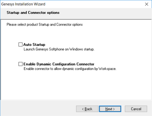This screenshot has width=152, height=116.
Task: Enable the Auto Startup checkbox
Action: coord(20,44)
